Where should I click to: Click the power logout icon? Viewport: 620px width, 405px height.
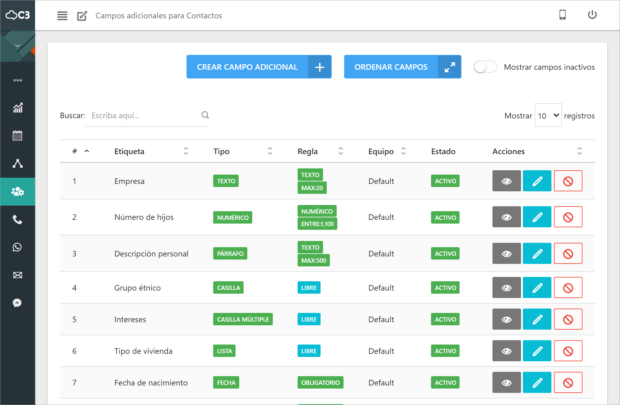[592, 15]
